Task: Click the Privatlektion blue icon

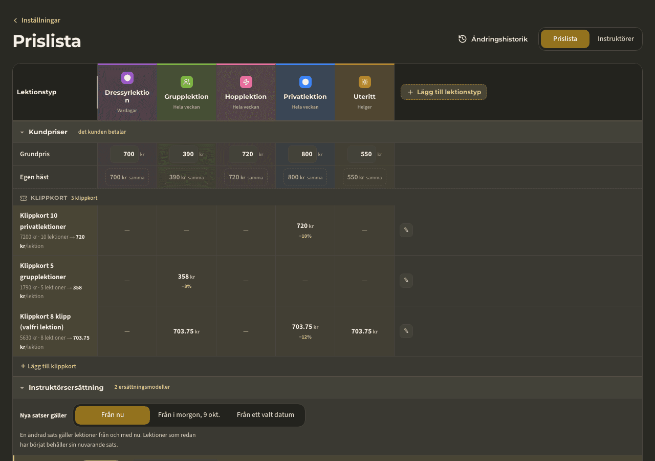Action: (305, 82)
